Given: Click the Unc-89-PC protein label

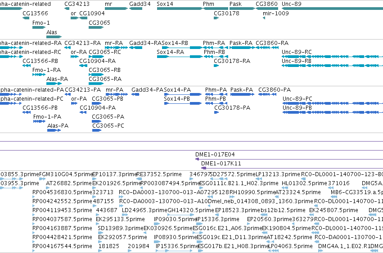Looking at the screenshot, I should point(297,99).
